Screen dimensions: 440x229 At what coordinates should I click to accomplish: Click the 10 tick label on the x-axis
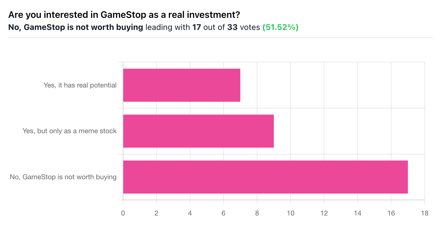[290, 213]
